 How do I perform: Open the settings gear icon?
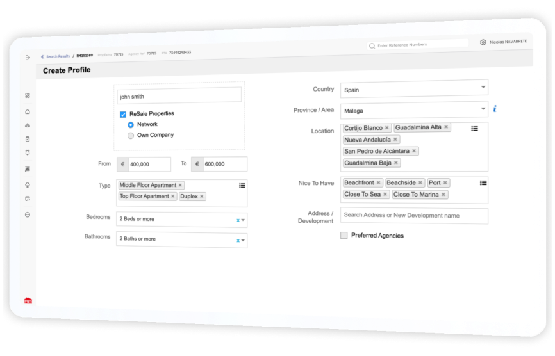click(483, 42)
